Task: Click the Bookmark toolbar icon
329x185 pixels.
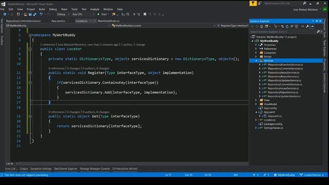Action: pos(145,14)
